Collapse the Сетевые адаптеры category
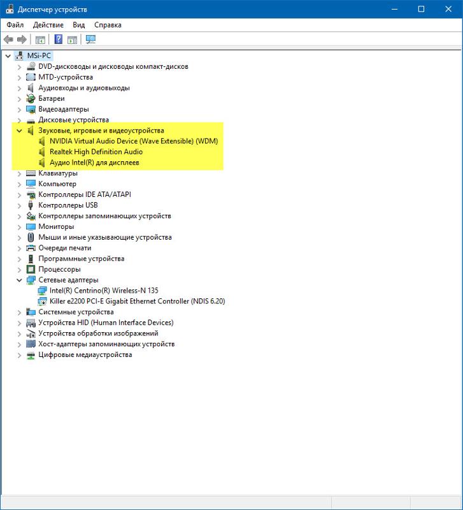This screenshot has height=510, width=463. 19,280
